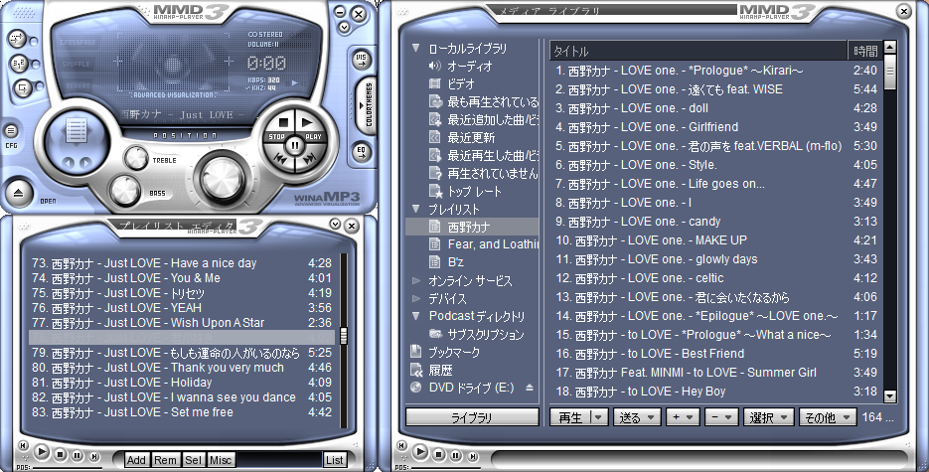Open the VIS visualization drawer button
This screenshot has height=472, width=929.
(x=361, y=60)
